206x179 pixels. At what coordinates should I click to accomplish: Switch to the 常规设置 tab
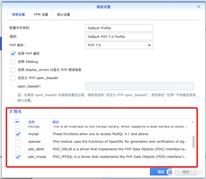18,15
